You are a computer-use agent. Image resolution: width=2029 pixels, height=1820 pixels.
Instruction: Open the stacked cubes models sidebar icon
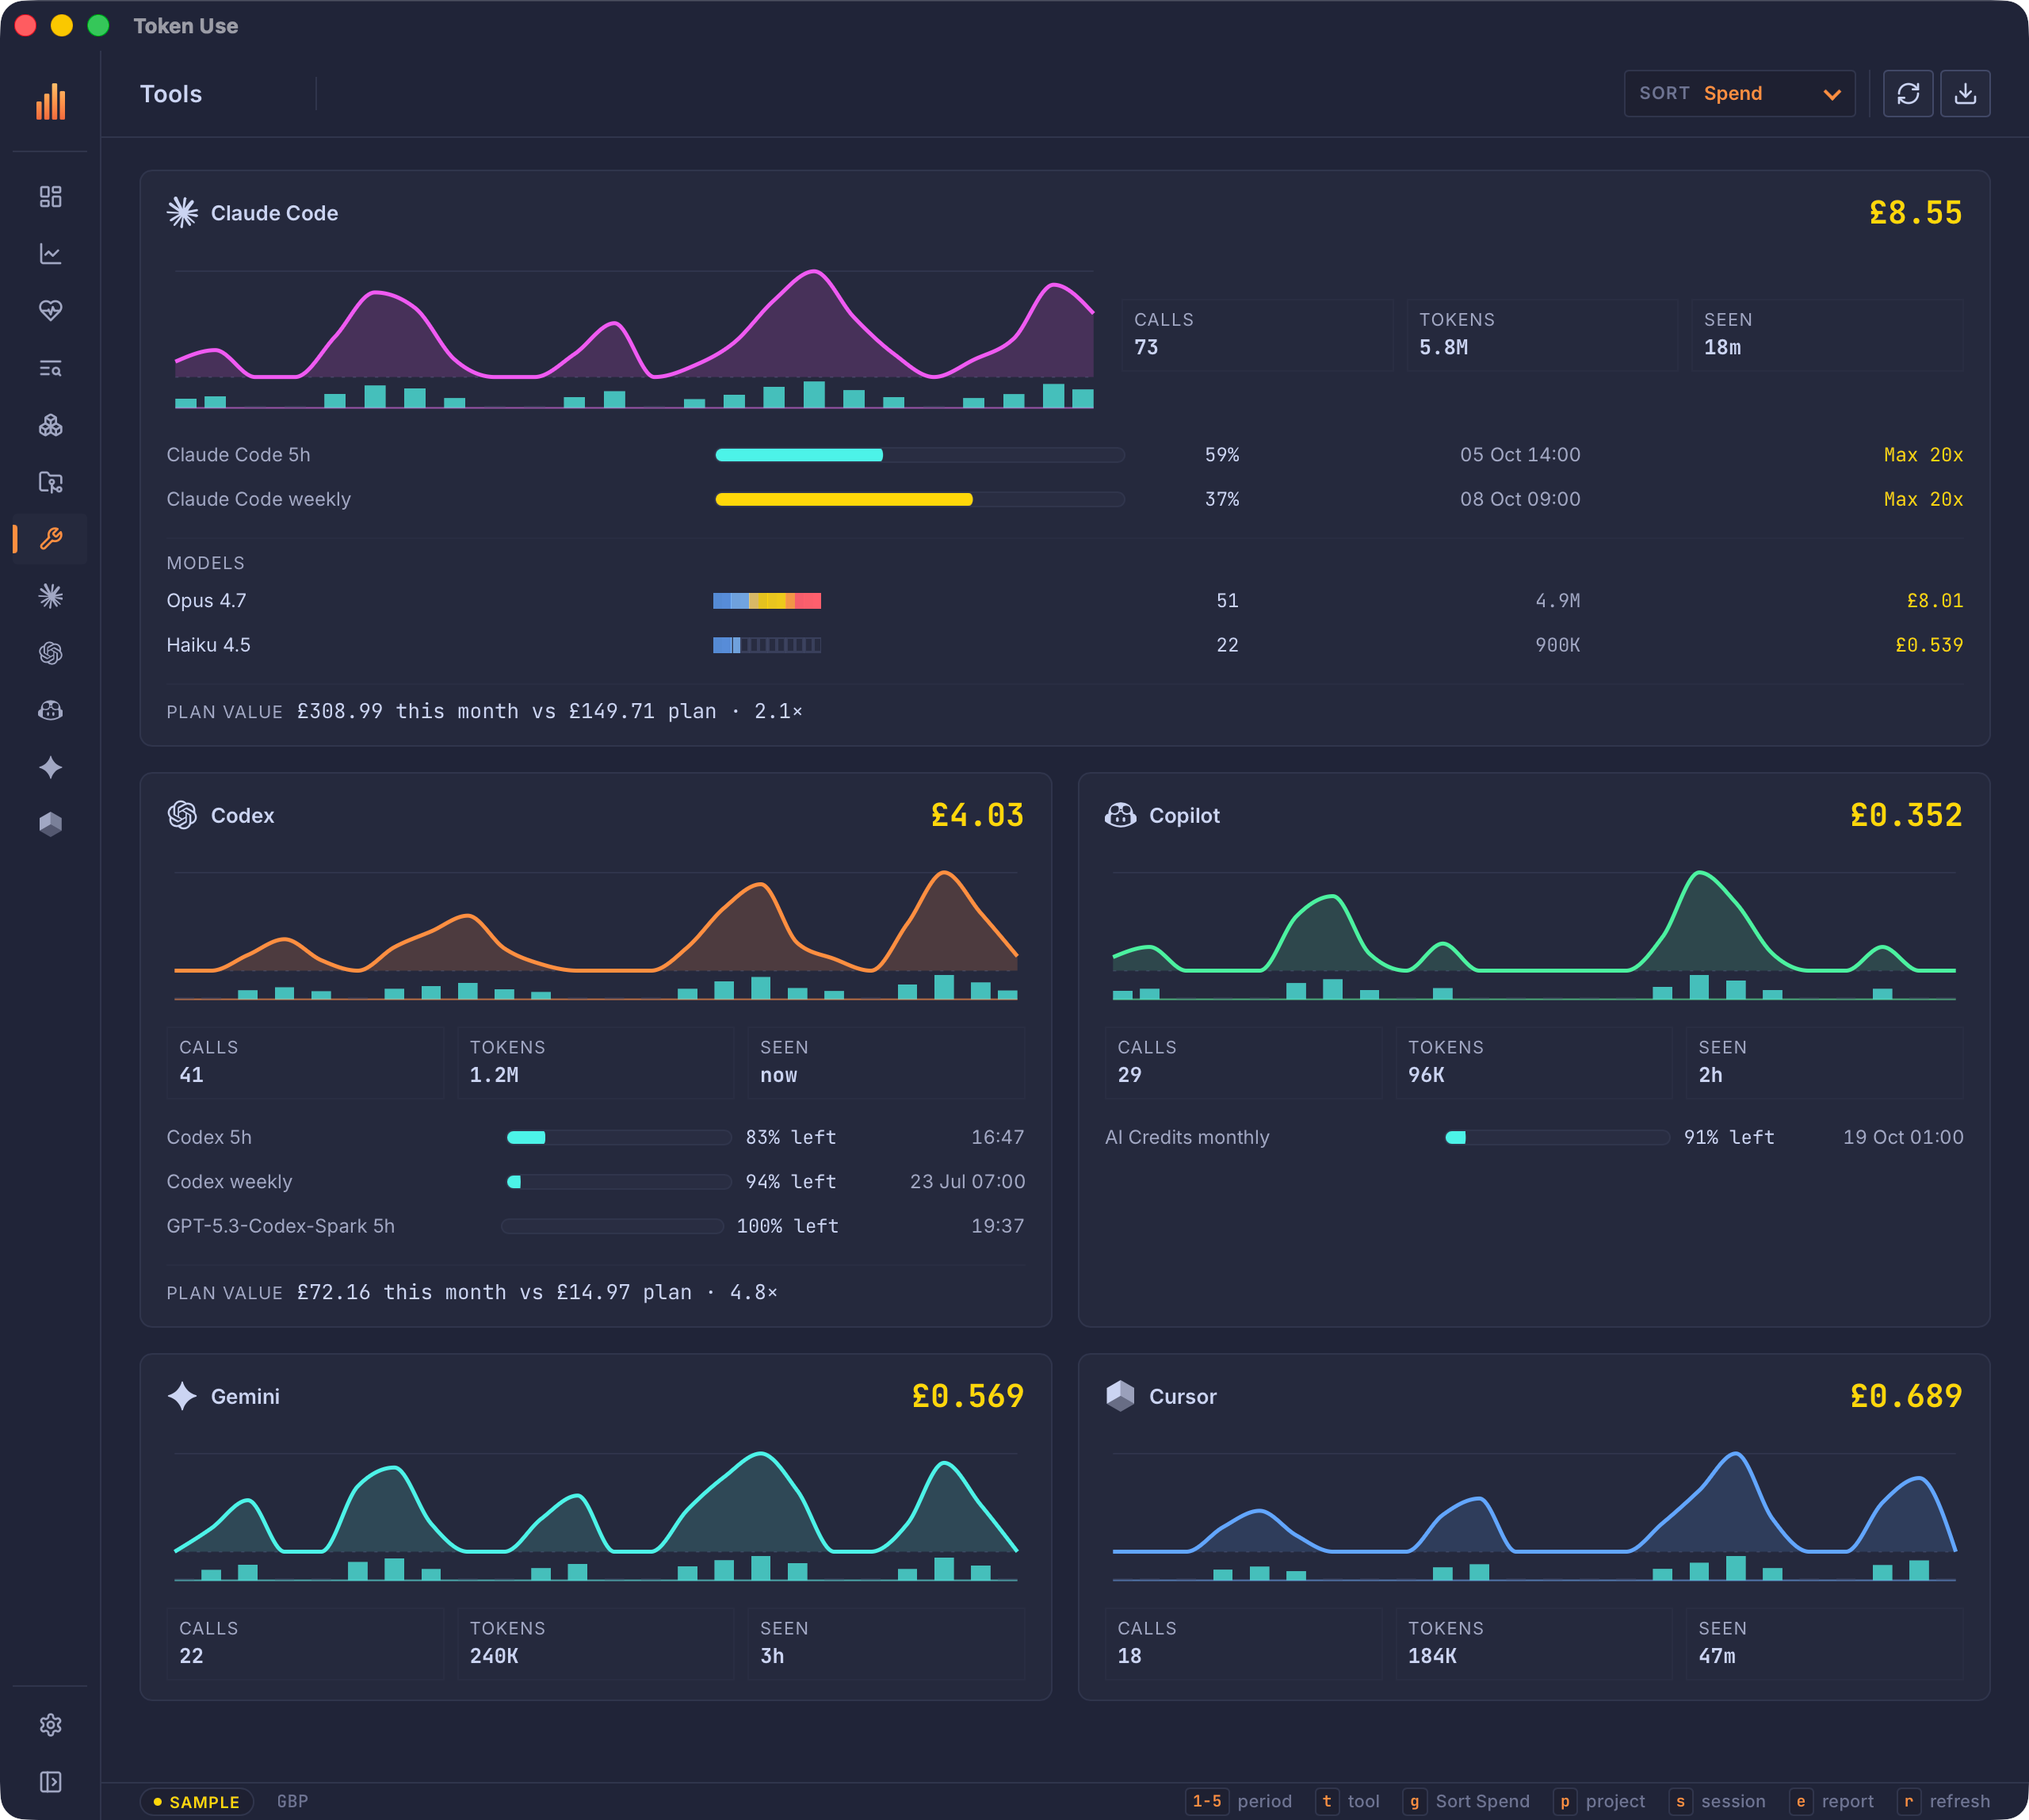tap(51, 425)
